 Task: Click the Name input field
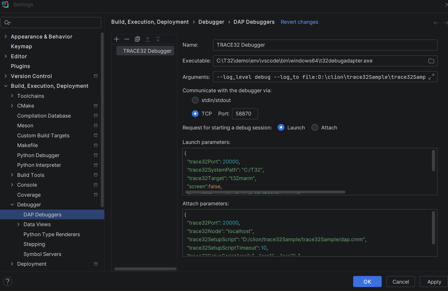[325, 45]
